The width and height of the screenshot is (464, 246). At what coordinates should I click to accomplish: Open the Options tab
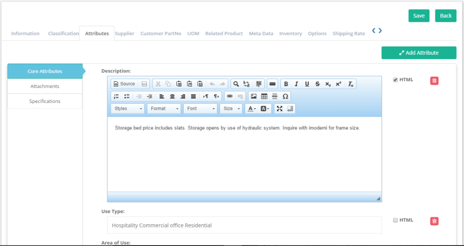(317, 33)
